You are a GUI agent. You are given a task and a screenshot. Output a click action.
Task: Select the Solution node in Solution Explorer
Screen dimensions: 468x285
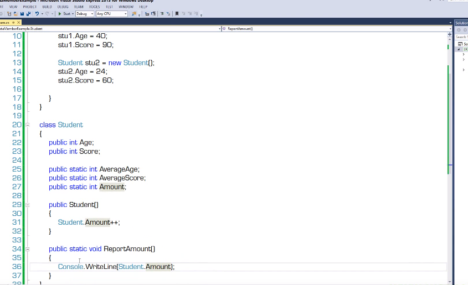(463, 44)
